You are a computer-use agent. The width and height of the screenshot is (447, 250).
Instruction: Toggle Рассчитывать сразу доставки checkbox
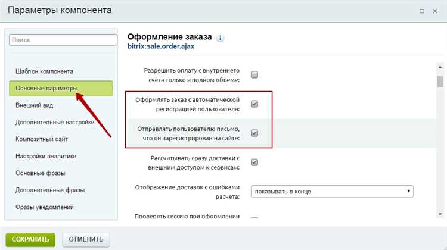[x=254, y=162]
